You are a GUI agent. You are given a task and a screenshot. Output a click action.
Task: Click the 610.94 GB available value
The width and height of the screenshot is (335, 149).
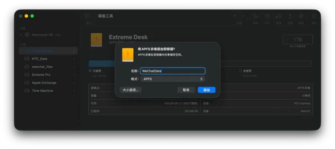click(181, 104)
